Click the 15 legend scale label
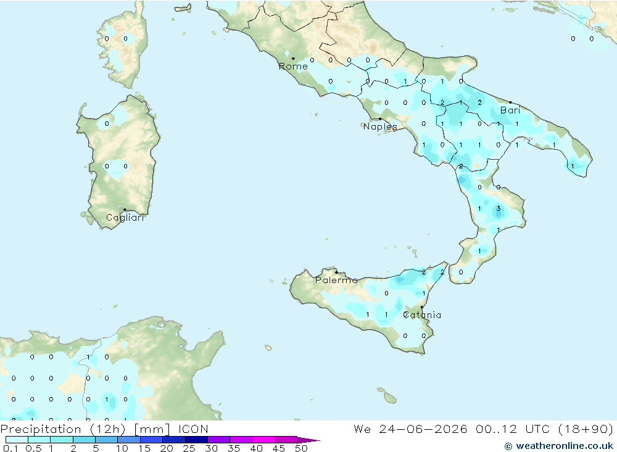The height and width of the screenshot is (452, 617). (x=144, y=448)
